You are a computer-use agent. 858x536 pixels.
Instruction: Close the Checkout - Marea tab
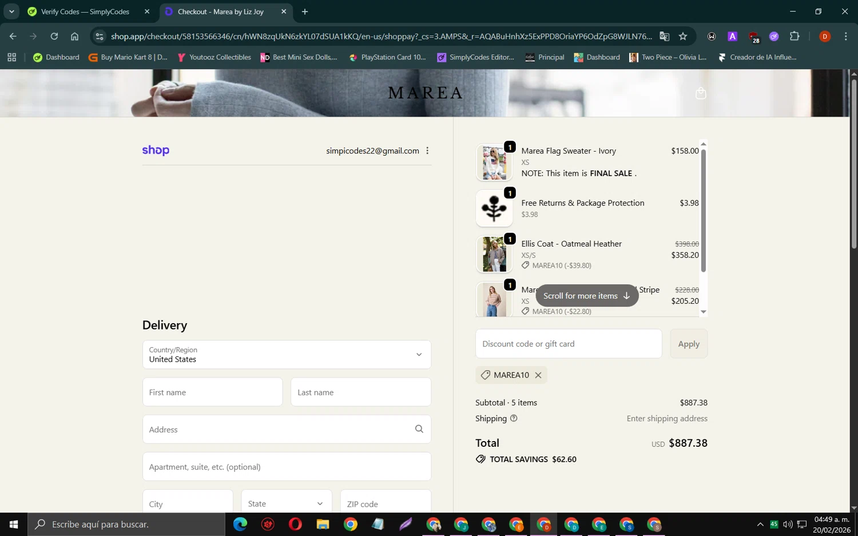pyautogui.click(x=284, y=11)
